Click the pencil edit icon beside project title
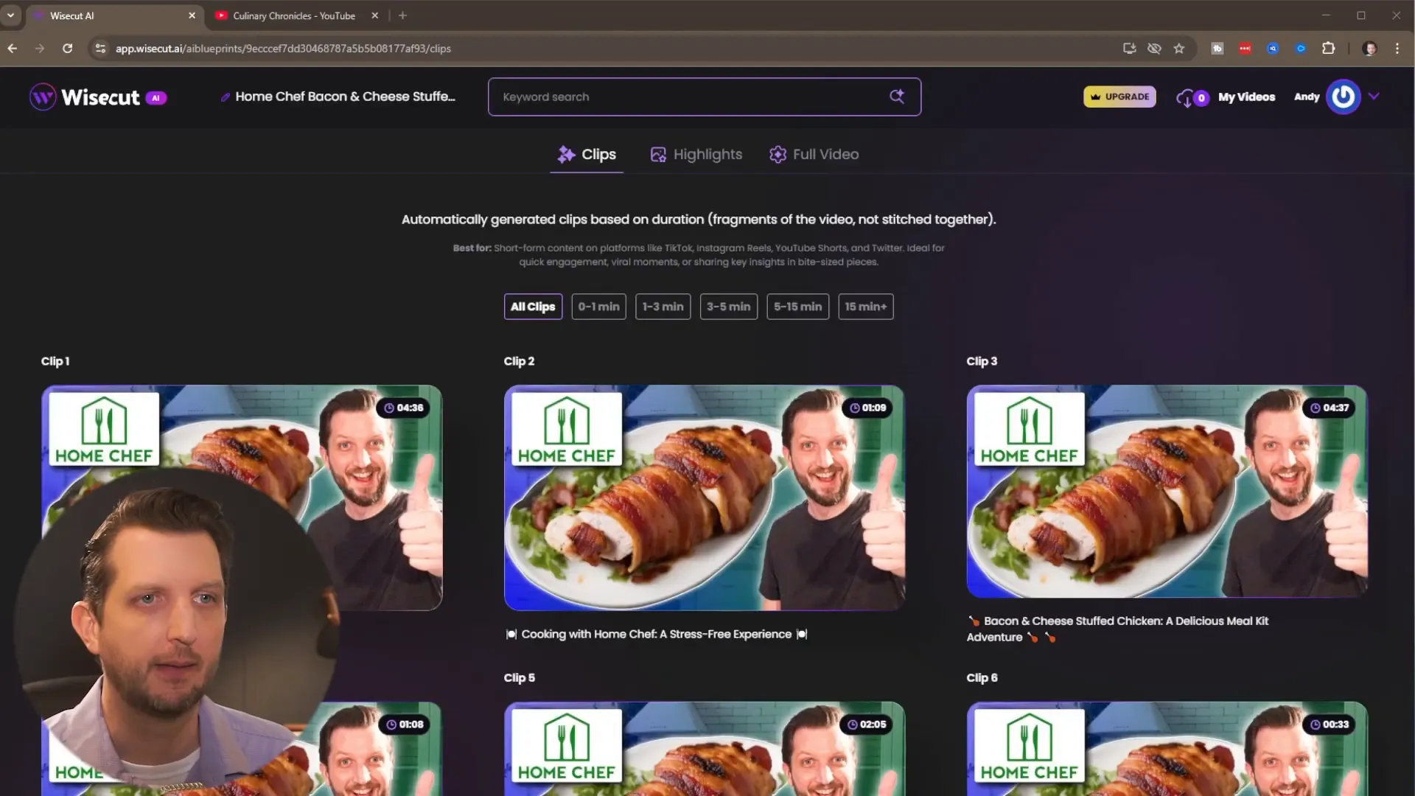Image resolution: width=1415 pixels, height=796 pixels. [x=225, y=97]
